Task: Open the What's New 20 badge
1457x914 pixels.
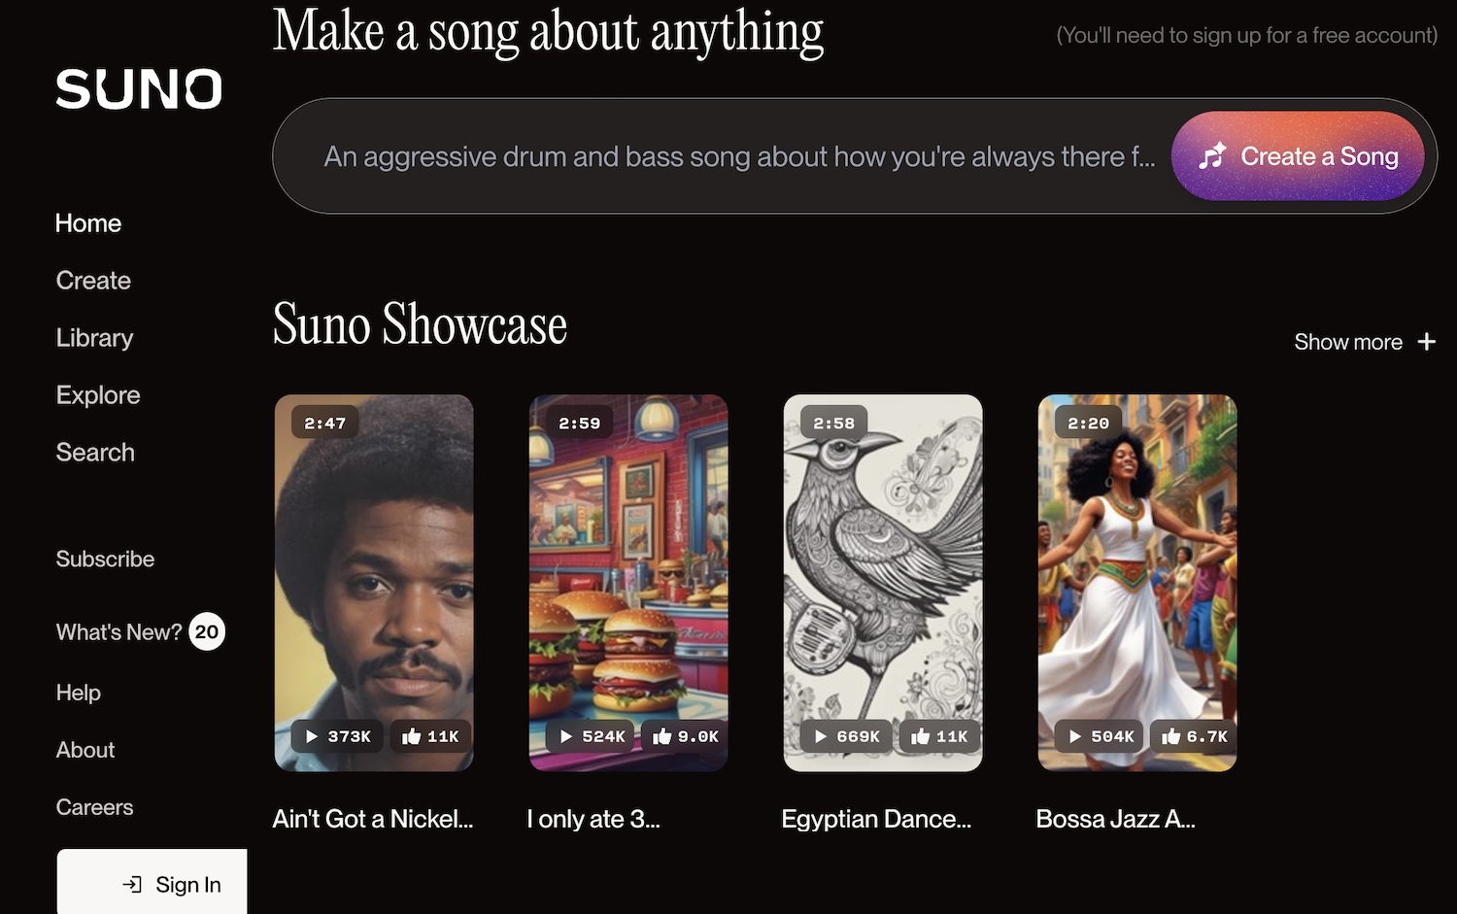Action: pyautogui.click(x=207, y=632)
